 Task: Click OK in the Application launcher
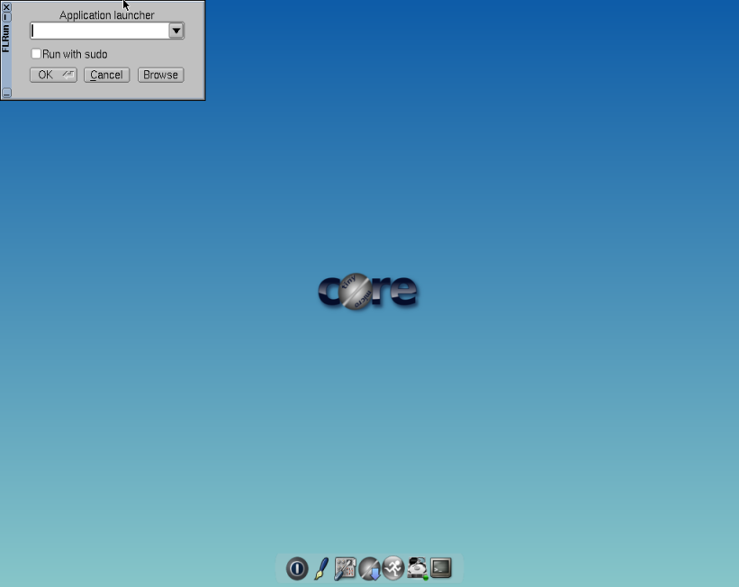[x=53, y=75]
